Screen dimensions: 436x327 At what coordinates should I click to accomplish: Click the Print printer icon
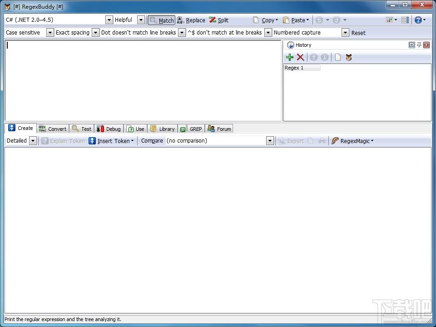[322, 141]
